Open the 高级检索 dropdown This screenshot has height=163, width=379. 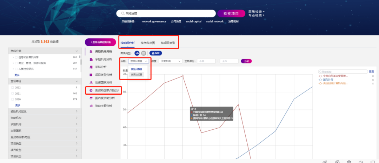[x=256, y=11]
